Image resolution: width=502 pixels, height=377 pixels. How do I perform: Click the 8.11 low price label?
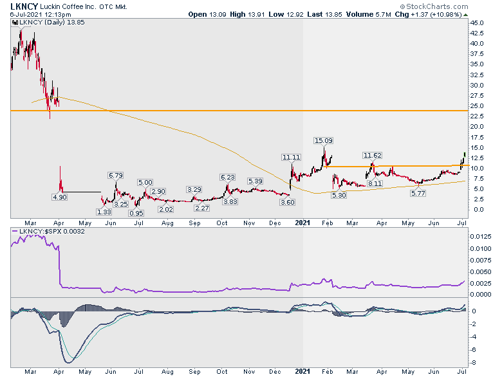[x=375, y=184]
